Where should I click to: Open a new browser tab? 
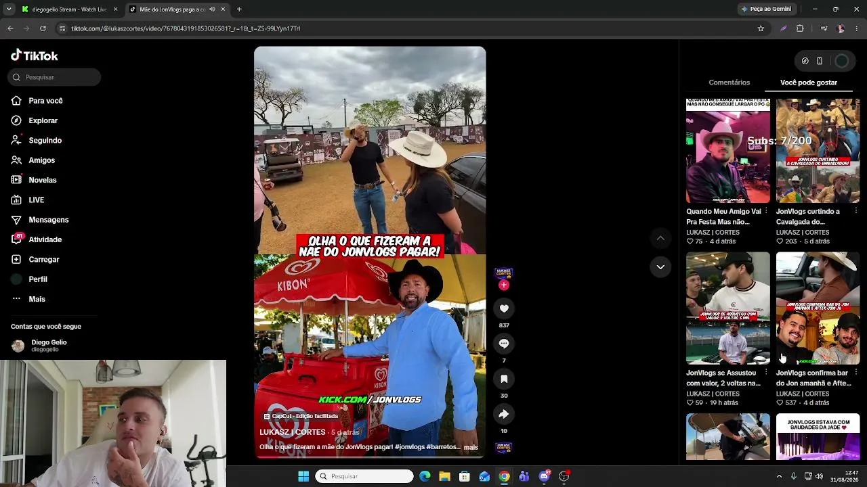tap(239, 9)
